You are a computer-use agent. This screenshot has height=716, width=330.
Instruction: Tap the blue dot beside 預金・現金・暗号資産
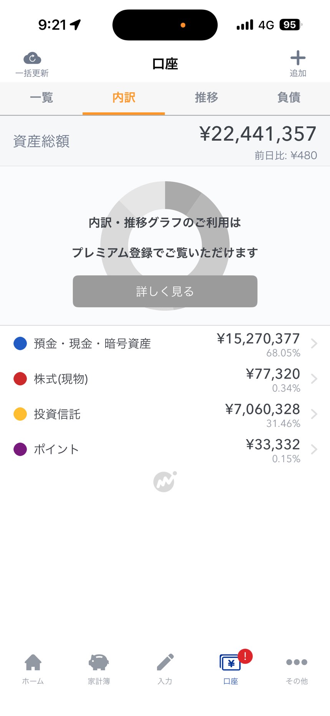pos(20,343)
